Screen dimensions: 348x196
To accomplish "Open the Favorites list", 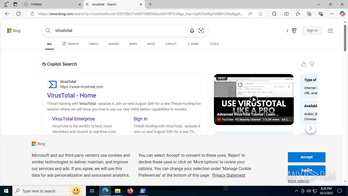I will (x=298, y=14).
